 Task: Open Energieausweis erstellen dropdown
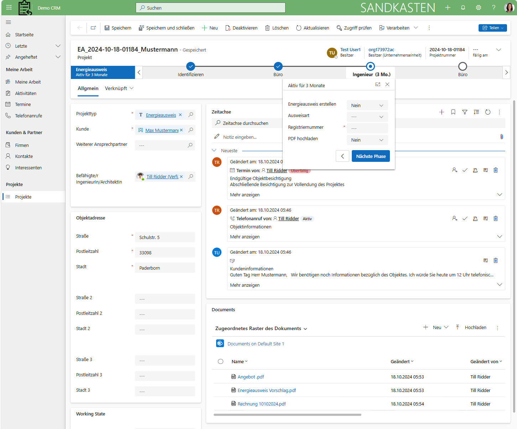(x=367, y=105)
